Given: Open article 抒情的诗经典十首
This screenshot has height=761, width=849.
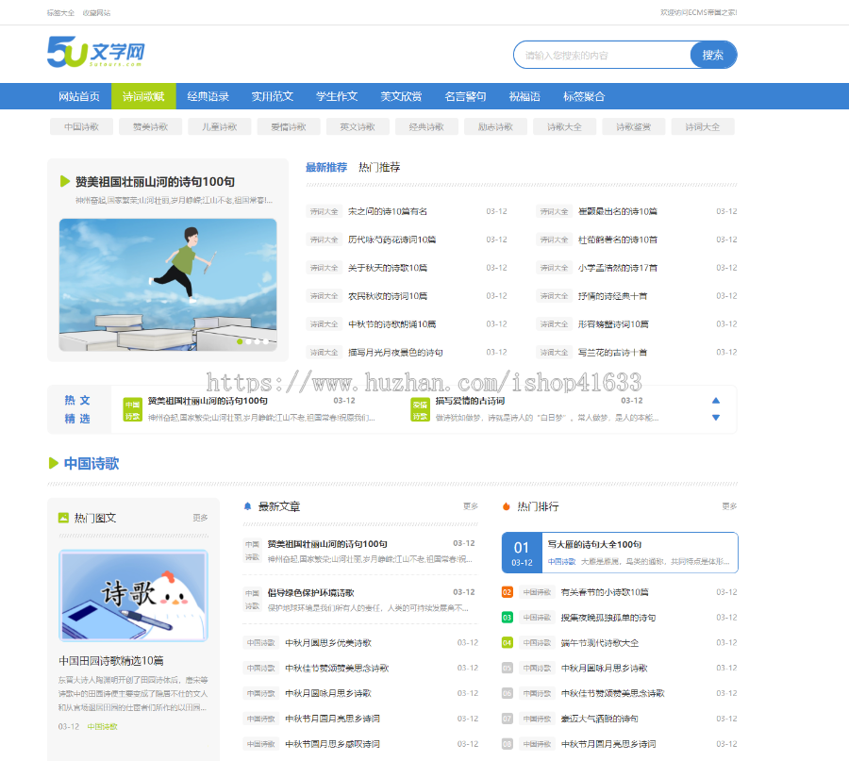Looking at the screenshot, I should point(612,295).
